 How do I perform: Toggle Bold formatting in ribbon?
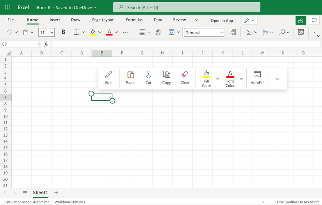point(63,32)
